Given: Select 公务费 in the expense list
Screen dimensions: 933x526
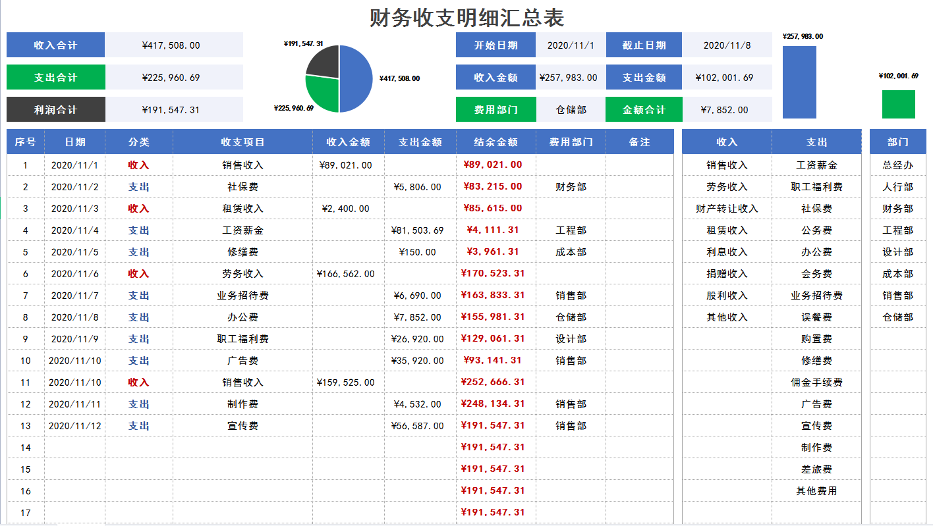Looking at the screenshot, I should 816,230.
